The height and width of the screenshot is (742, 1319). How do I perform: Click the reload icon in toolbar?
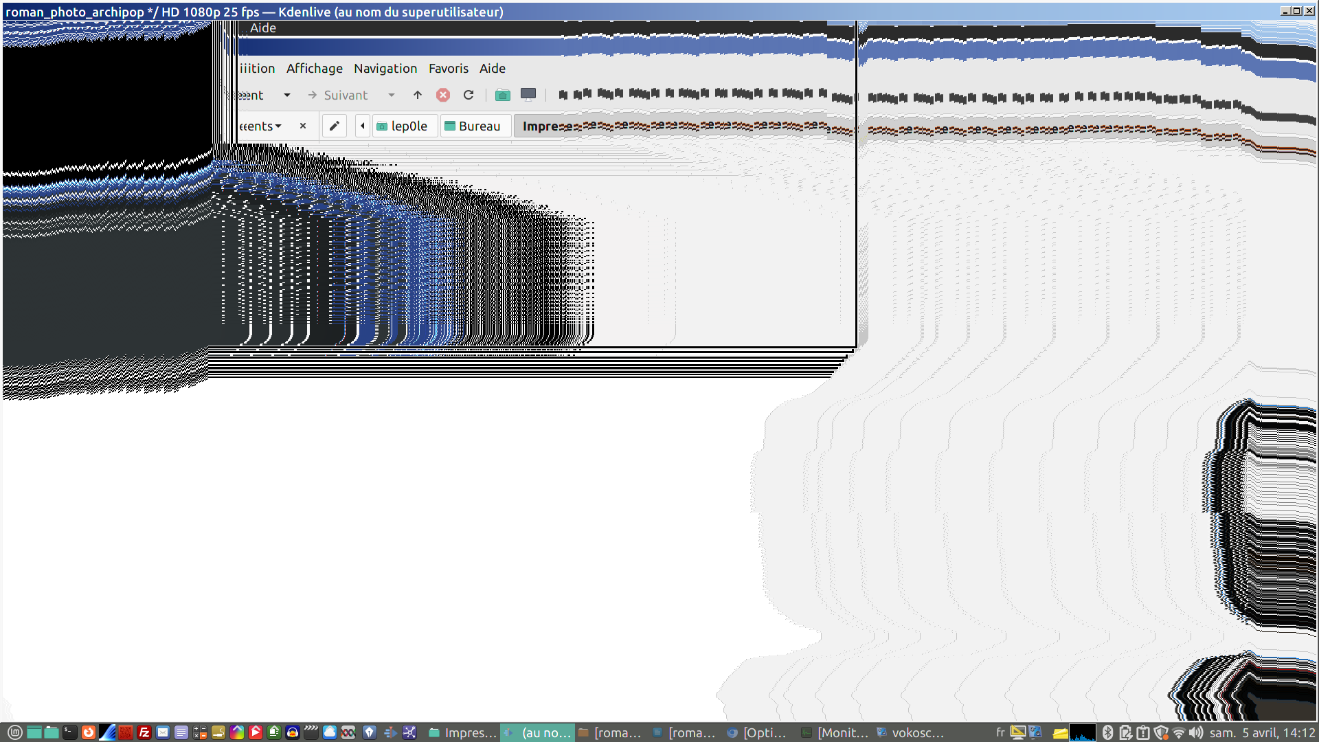(x=469, y=95)
